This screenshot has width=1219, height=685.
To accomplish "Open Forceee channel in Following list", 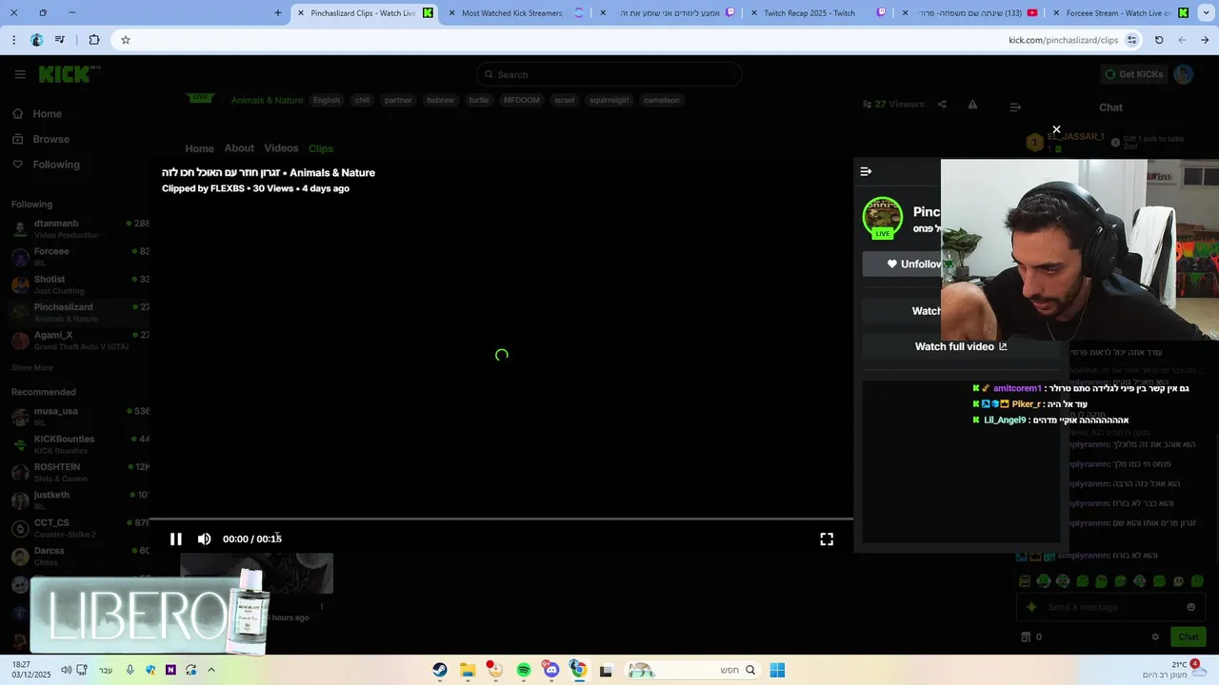I will coord(79,256).
